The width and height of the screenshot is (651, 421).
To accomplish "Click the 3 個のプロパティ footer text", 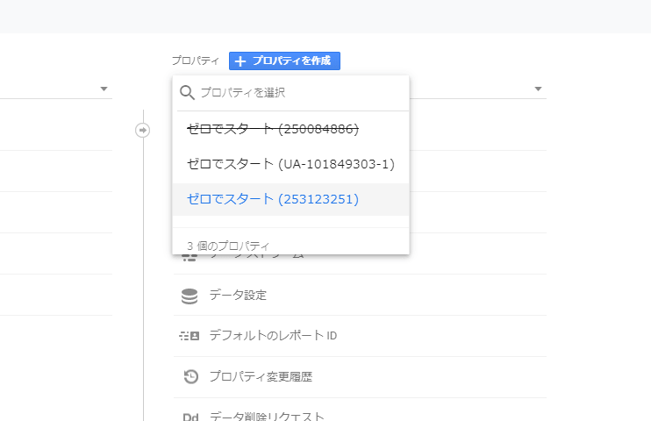I will click(x=228, y=246).
